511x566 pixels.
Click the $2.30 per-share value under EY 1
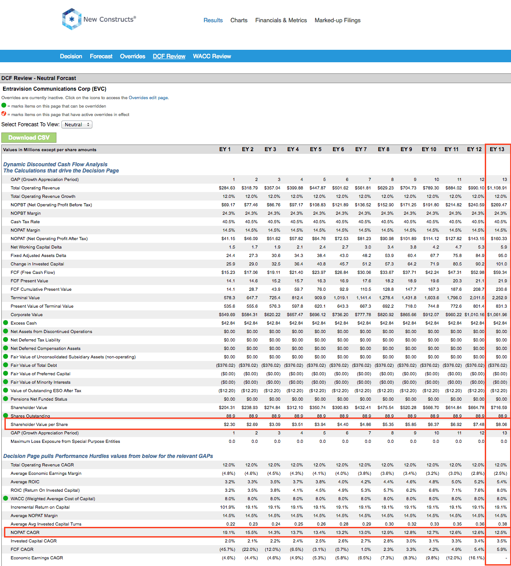tap(229, 425)
